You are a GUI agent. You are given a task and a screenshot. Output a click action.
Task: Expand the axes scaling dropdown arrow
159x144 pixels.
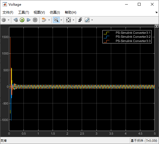click(x=73, y=20)
